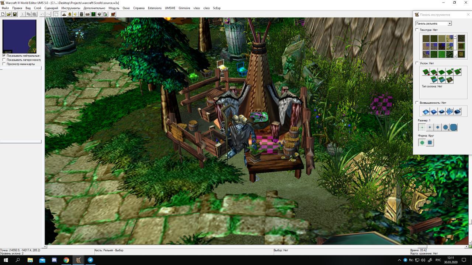Close the Панель инструментов palette
The image size is (472, 265).
[468, 15]
